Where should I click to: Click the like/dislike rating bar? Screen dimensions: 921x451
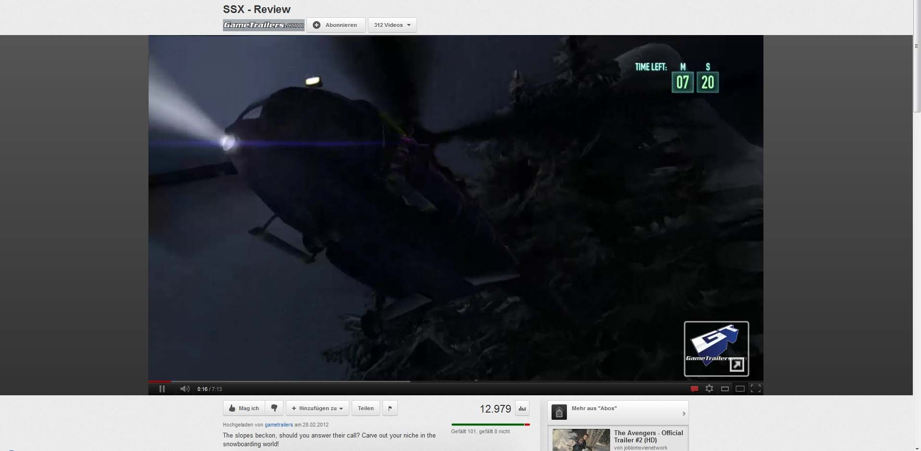(491, 425)
